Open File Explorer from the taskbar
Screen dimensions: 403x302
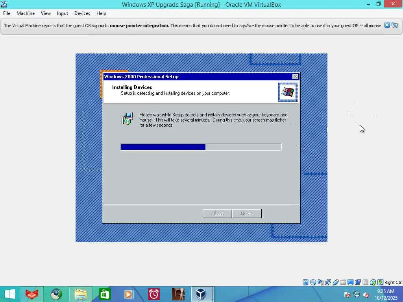point(80,294)
